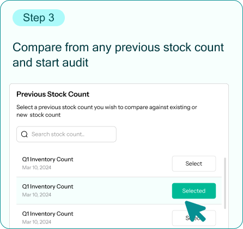
Task: Click the 'Select a previous stock count' description text
Action: 107,107
